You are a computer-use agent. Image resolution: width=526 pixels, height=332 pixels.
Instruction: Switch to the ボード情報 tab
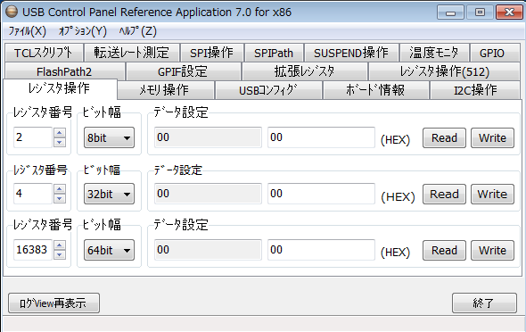pyautogui.click(x=375, y=90)
